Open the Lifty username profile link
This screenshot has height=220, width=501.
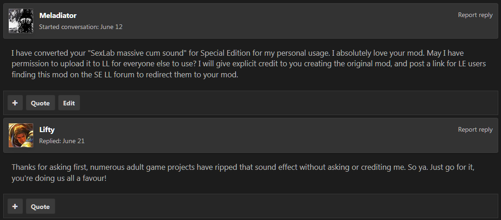click(47, 130)
